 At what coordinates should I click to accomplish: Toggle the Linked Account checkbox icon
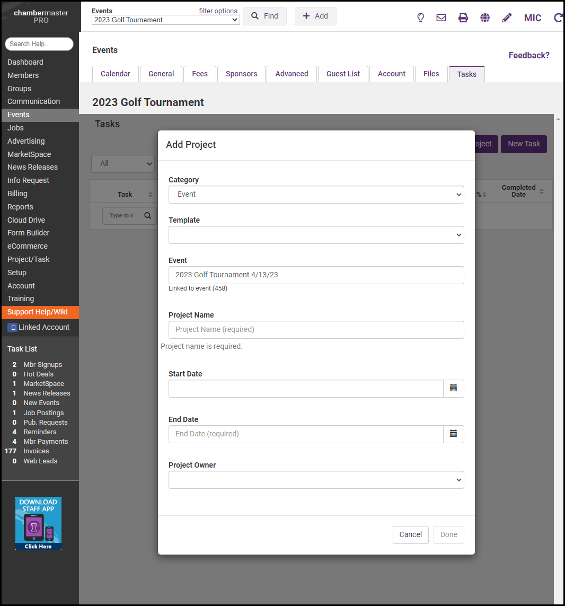tap(13, 328)
